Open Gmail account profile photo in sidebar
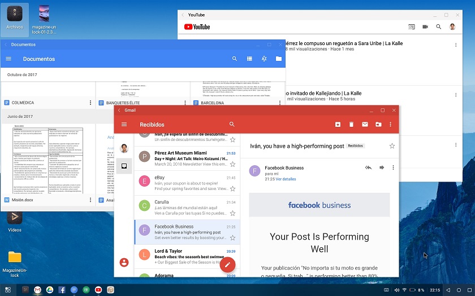The width and height of the screenshot is (475, 296). click(x=124, y=148)
